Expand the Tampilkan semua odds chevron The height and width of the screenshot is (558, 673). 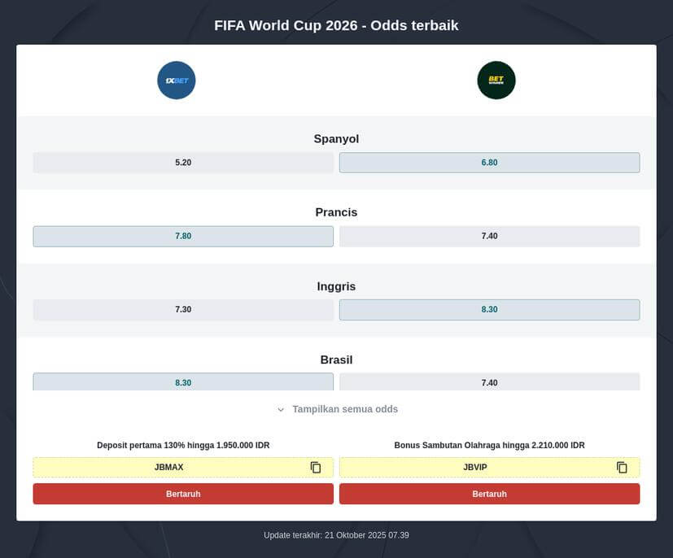pyautogui.click(x=281, y=410)
